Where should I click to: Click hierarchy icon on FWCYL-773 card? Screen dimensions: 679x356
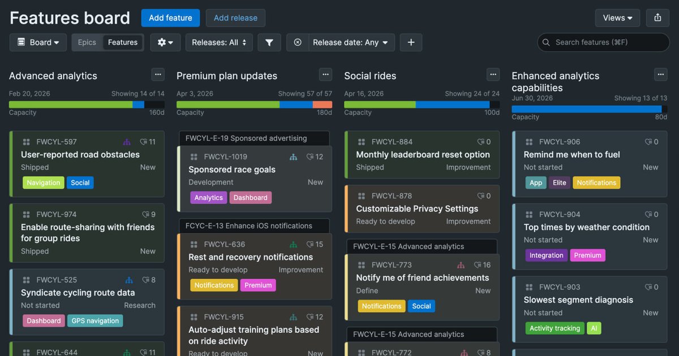point(461,264)
